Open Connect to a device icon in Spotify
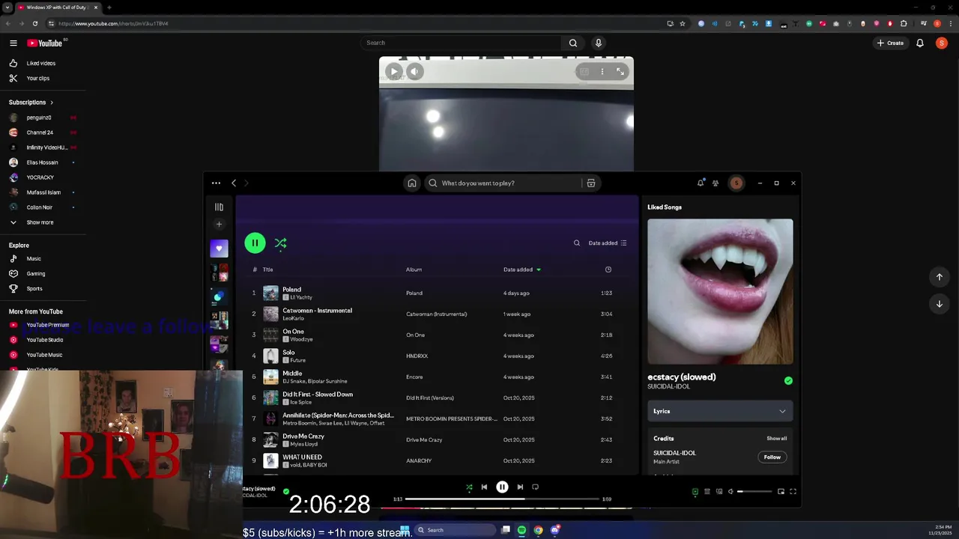 click(x=719, y=491)
